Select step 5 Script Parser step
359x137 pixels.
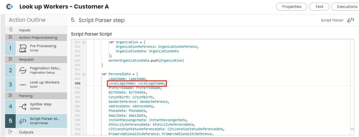point(36,121)
